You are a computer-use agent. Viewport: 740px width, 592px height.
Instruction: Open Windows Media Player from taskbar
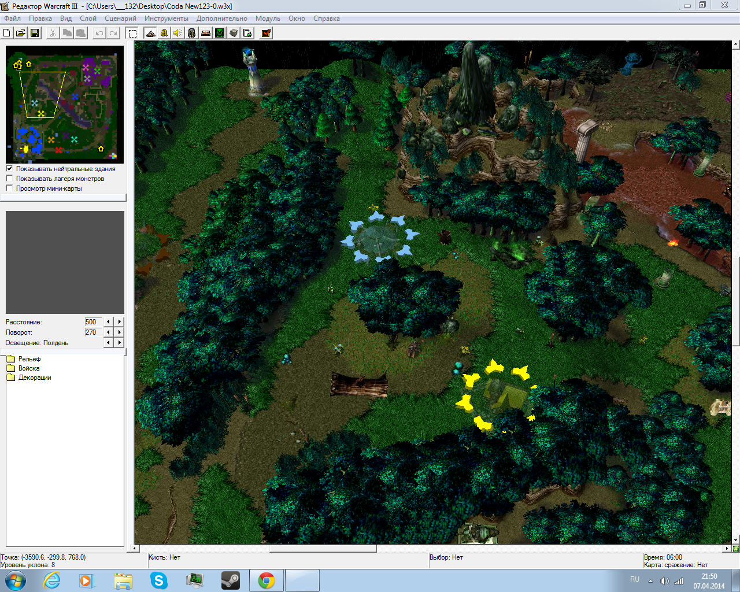tap(87, 580)
